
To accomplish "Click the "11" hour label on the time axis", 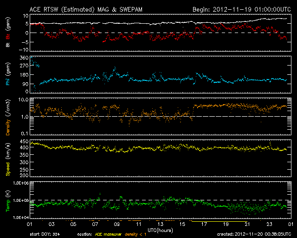I will click(139, 224).
